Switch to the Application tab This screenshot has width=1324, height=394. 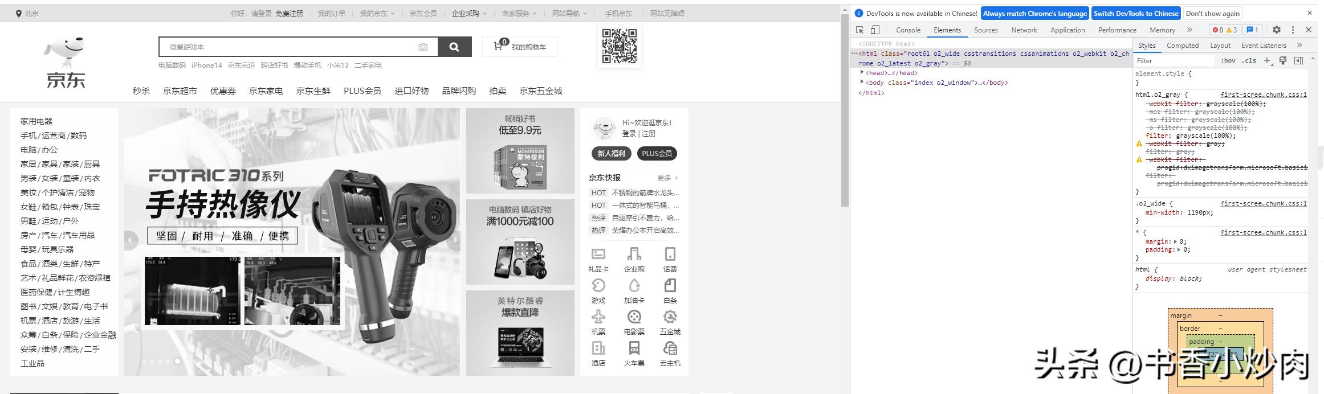[x=1068, y=30]
